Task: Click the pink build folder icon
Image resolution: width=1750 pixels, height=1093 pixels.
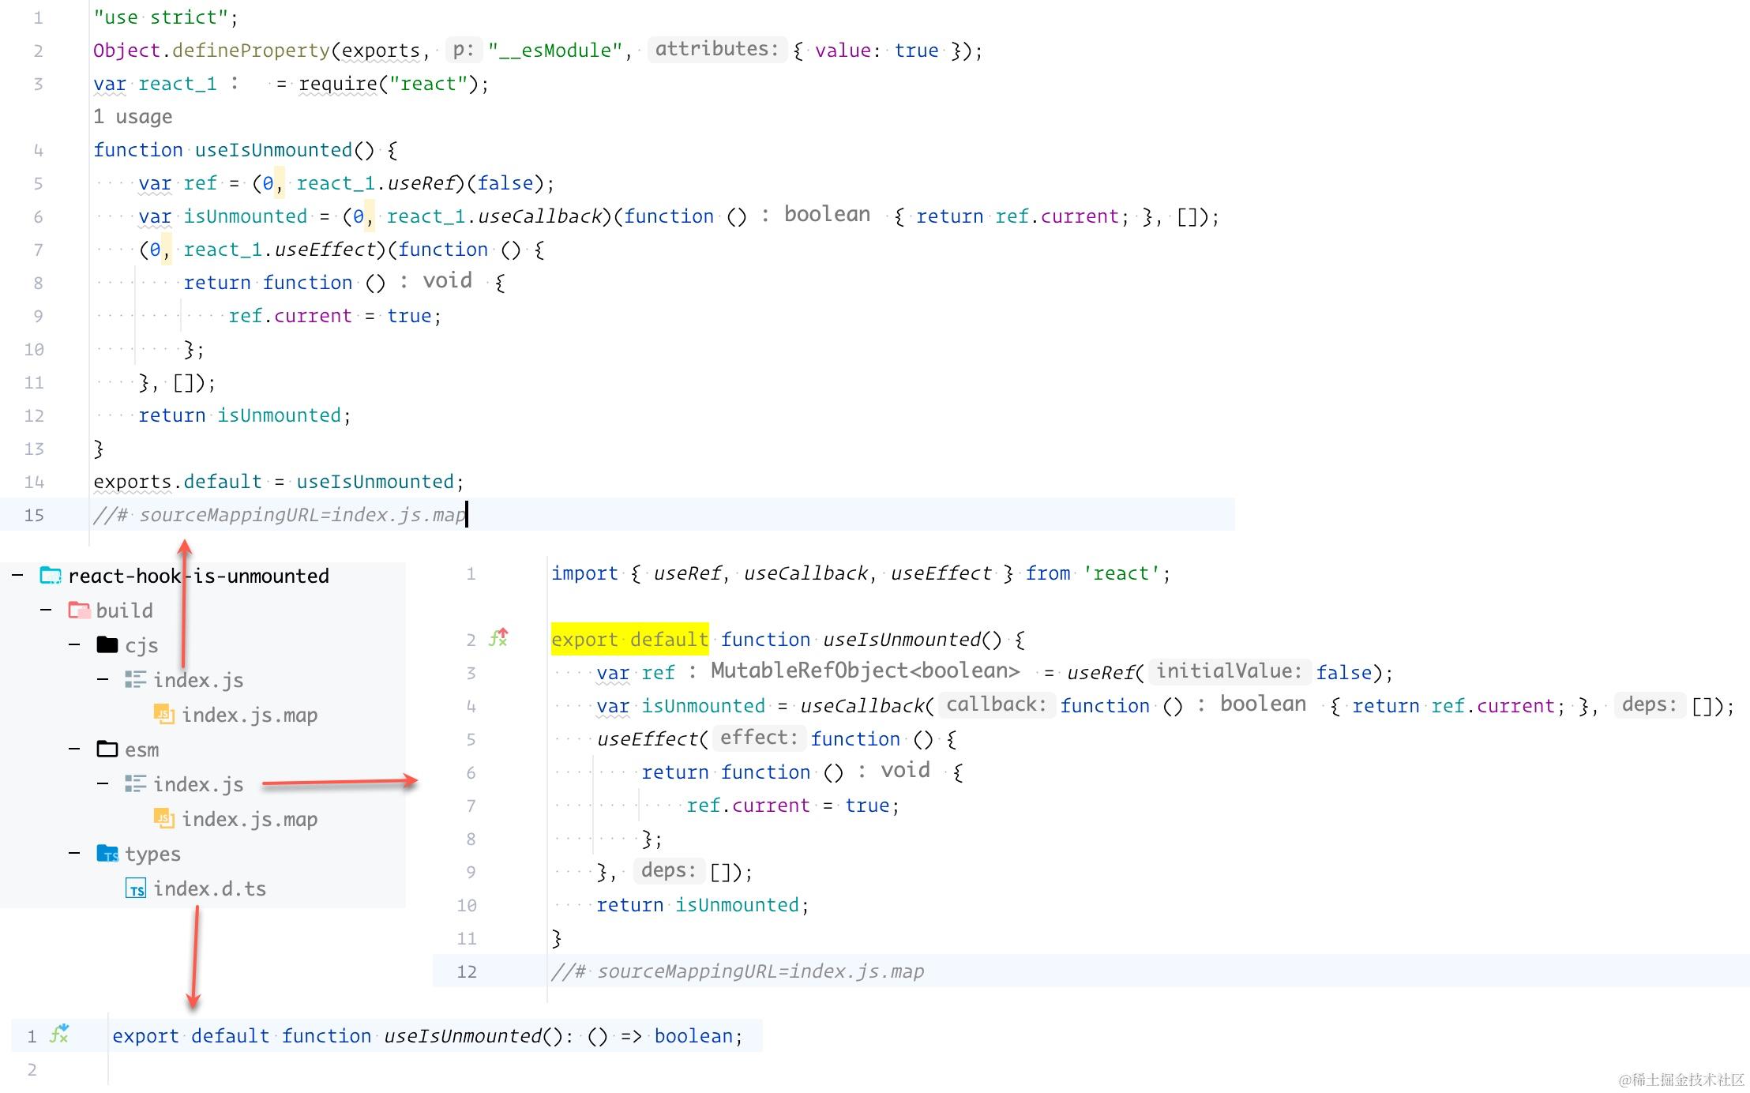Action: [x=79, y=610]
